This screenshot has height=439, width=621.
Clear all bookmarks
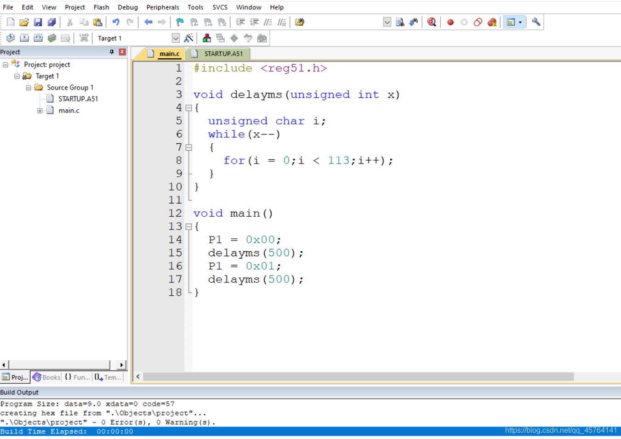click(x=222, y=22)
